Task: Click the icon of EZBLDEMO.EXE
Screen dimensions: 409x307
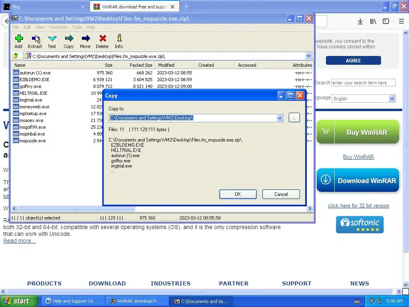Action: tap(16, 80)
